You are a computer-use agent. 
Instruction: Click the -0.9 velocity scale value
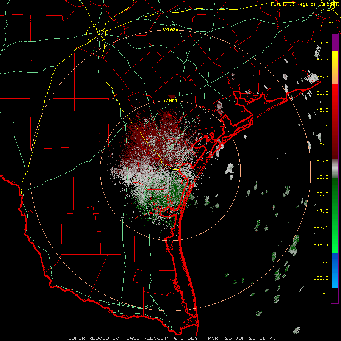click(x=322, y=161)
